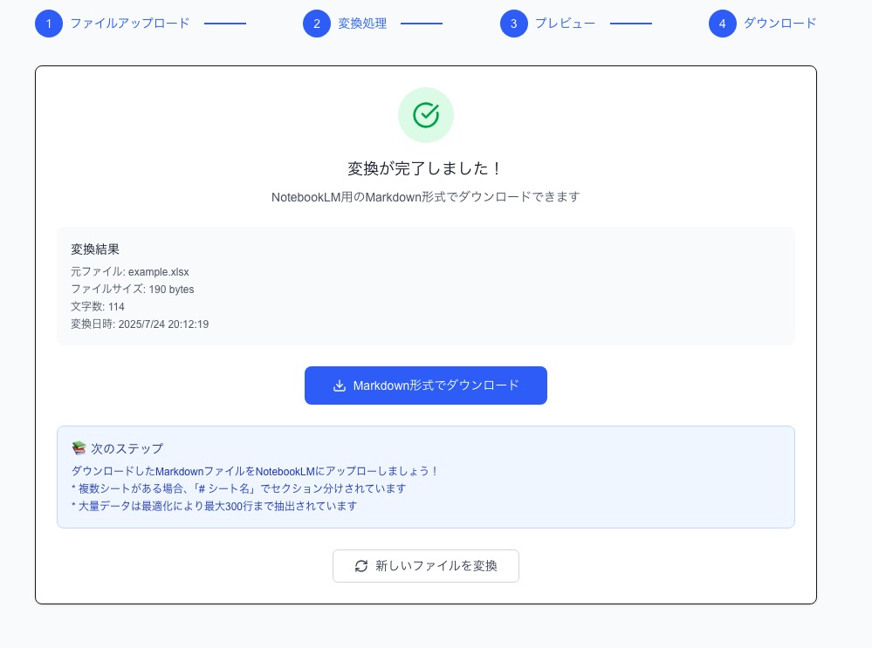The image size is (872, 648).
Task: Select the step 3 numbered circle
Action: (514, 24)
